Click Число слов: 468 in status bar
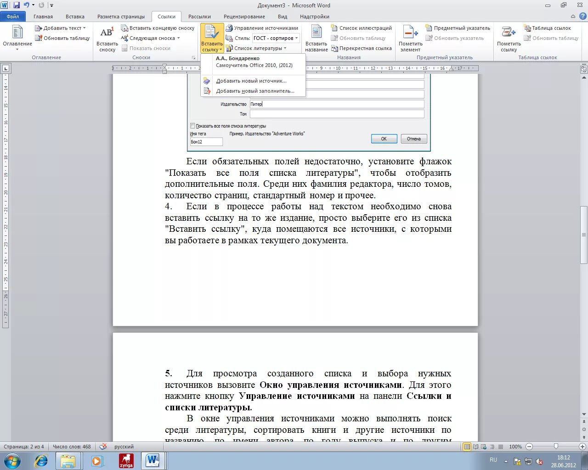 click(x=72, y=447)
